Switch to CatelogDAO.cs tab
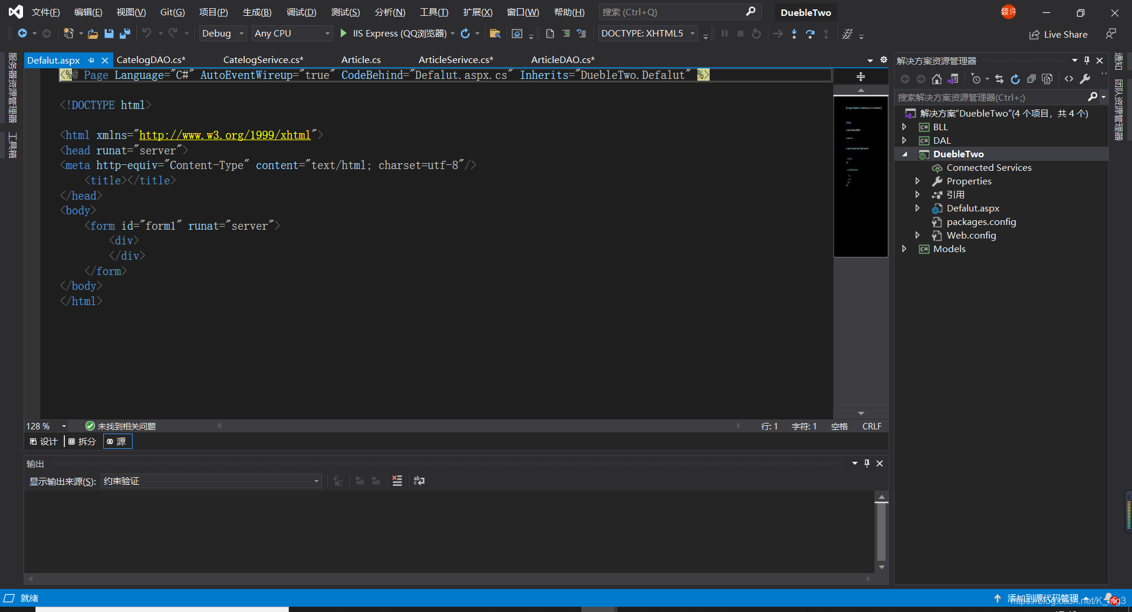The height and width of the screenshot is (612, 1132). click(151, 59)
